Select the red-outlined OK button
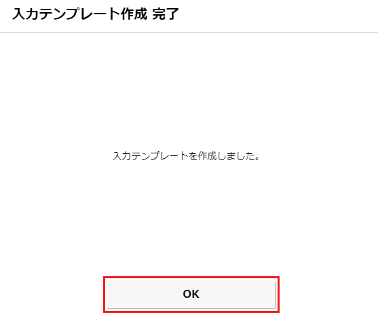 pyautogui.click(x=191, y=294)
